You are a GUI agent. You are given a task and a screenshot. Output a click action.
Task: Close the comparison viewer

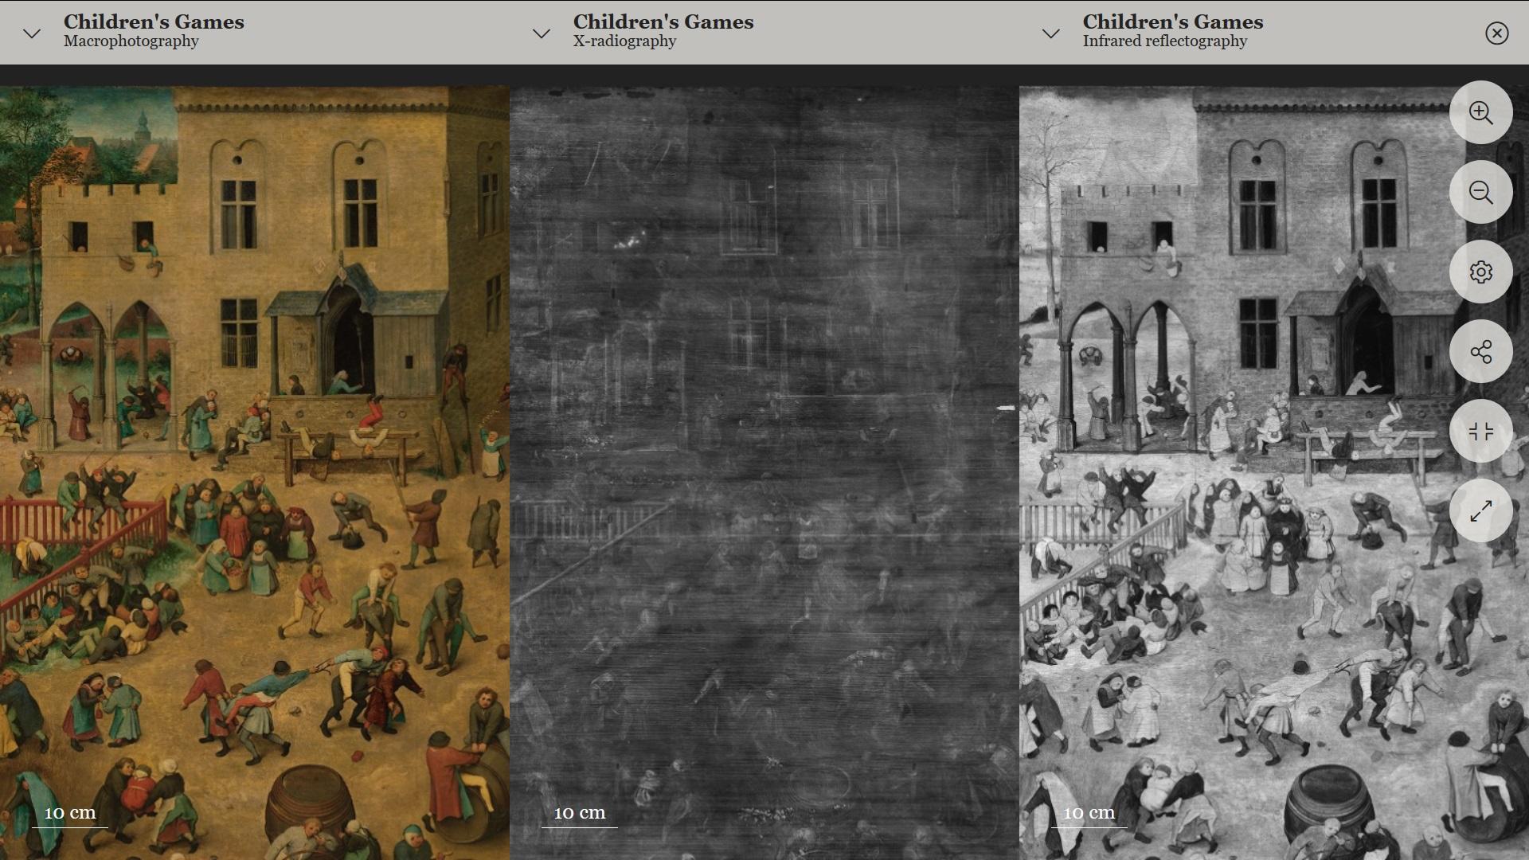point(1496,33)
